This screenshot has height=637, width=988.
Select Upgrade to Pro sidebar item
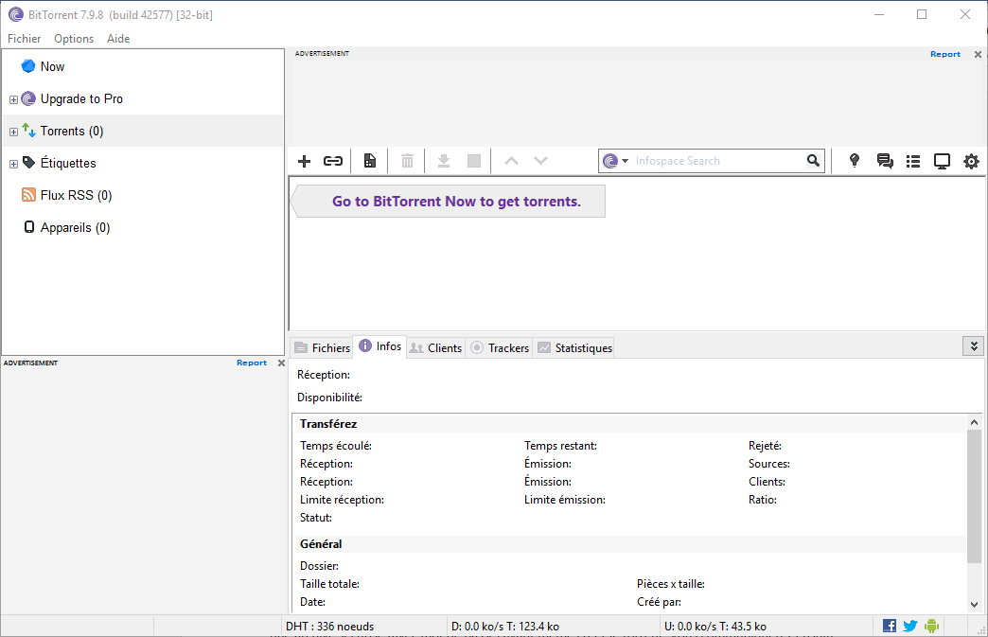point(143,99)
